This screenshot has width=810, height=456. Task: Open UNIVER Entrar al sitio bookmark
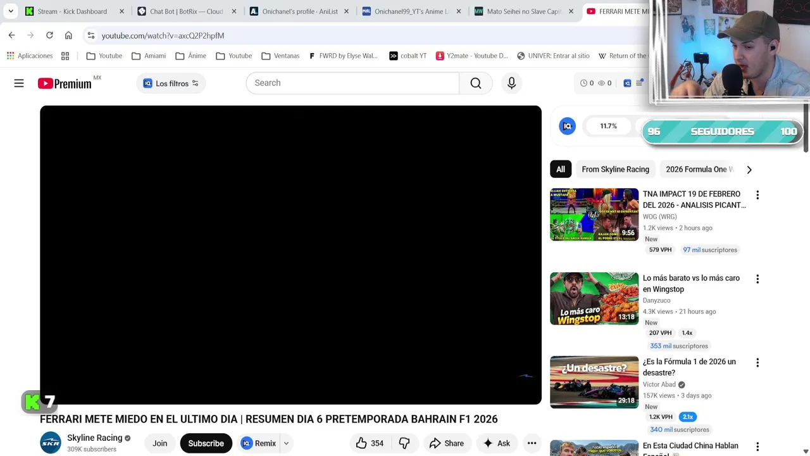(x=553, y=56)
